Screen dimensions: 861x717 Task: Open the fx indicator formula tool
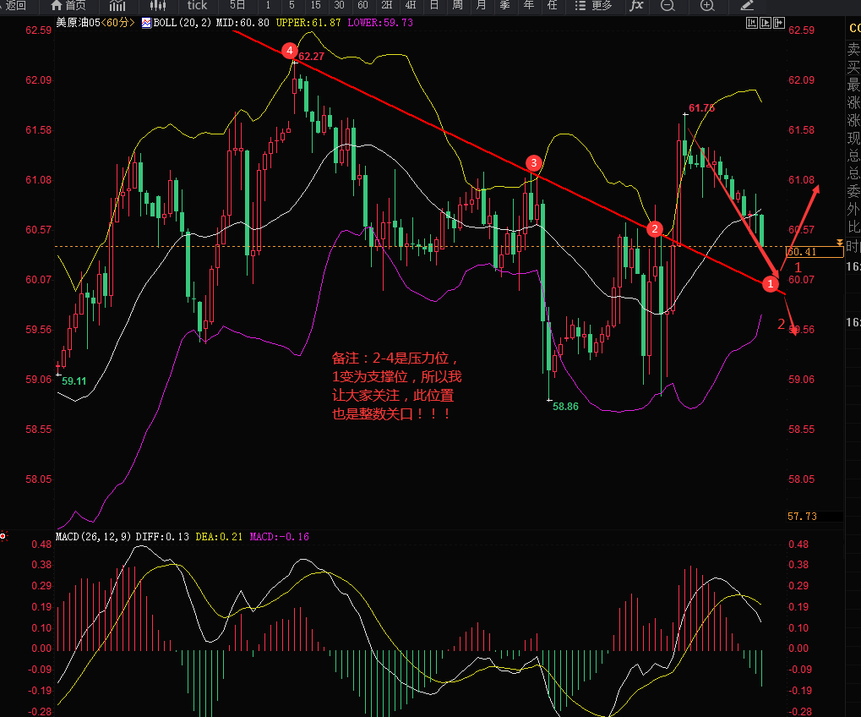[636, 5]
